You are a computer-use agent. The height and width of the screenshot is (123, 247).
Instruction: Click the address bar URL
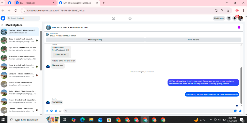(x=56, y=11)
